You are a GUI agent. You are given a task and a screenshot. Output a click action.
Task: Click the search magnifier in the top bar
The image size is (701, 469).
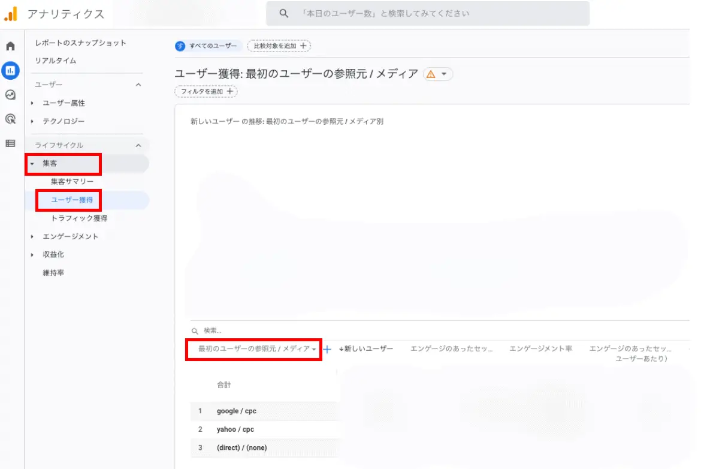[283, 13]
